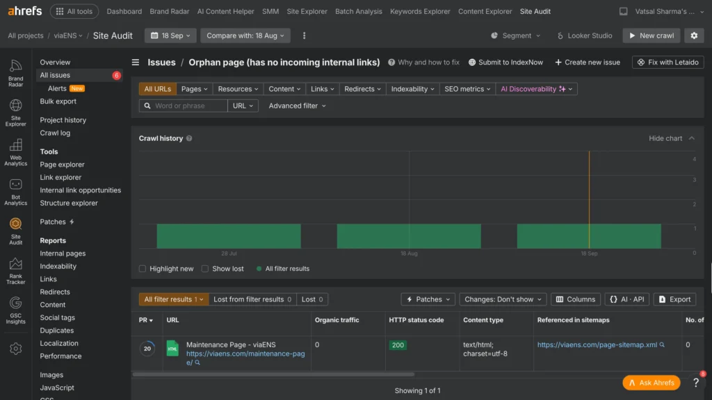Open Keywords Explorer in top menu

pyautogui.click(x=420, y=11)
